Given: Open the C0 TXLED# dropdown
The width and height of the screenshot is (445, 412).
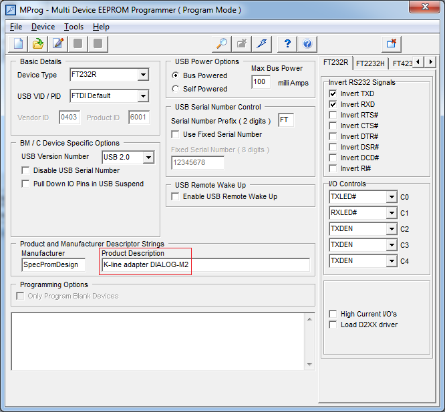Looking at the screenshot, I should (391, 197).
